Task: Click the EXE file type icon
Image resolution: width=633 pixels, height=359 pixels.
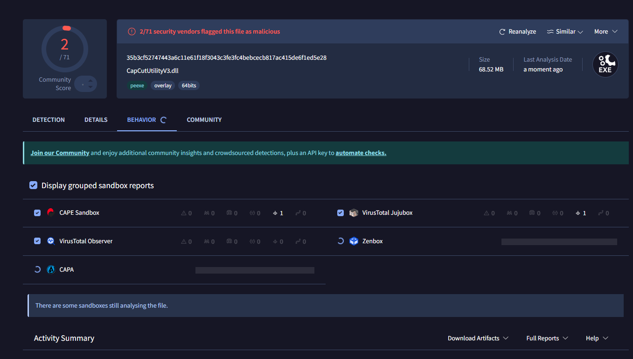Action: pos(605,64)
